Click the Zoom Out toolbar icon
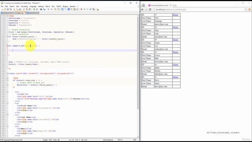This screenshot has height=142, width=252. [52, 9]
